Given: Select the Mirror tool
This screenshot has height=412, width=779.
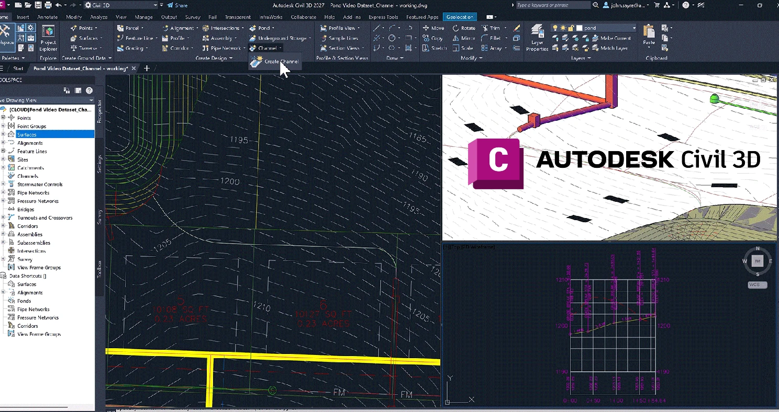Looking at the screenshot, I should click(464, 38).
